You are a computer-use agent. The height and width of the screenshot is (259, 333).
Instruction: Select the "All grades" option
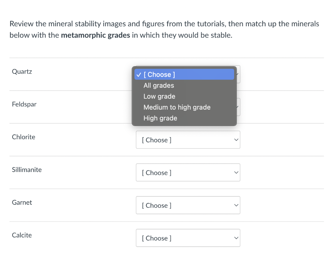coord(159,85)
